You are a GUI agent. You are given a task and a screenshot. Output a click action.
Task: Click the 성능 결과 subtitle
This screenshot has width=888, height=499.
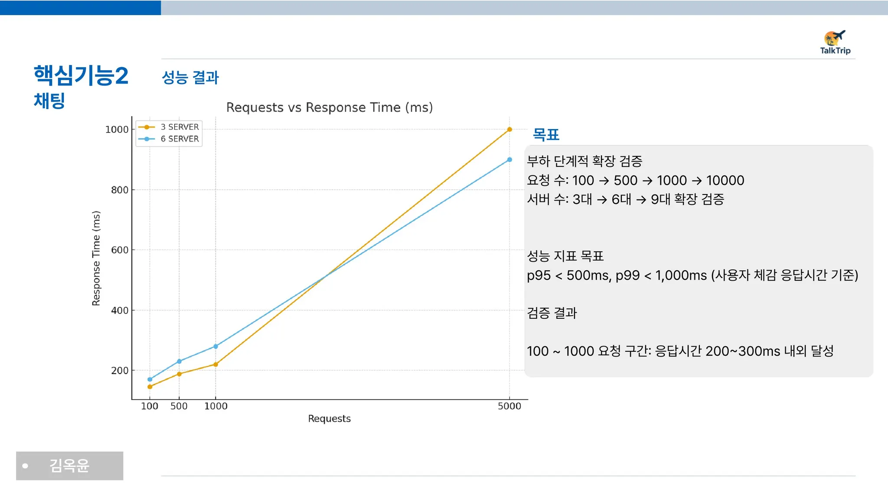(190, 78)
